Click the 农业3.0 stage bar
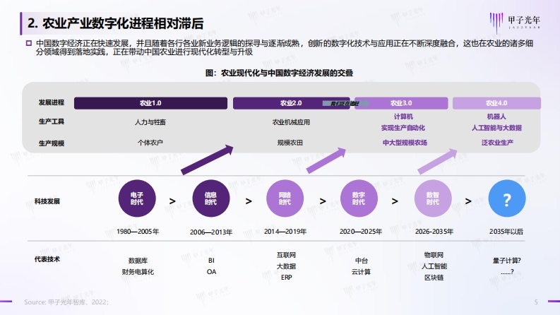The height and width of the screenshot is (315, 560). click(x=401, y=103)
